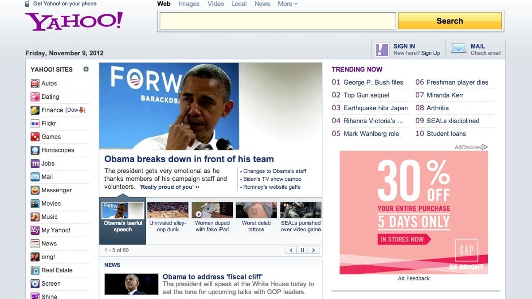This screenshot has width=532, height=299.
Task: Select 'Woman duped with fake iPad' thumbnail
Action: click(x=212, y=210)
